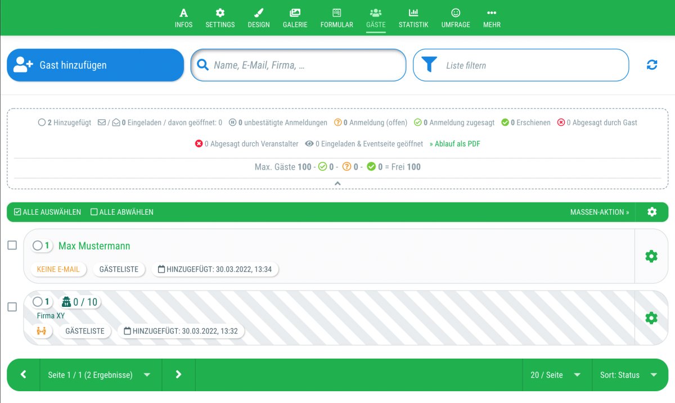Viewport: 675px width, 403px height.
Task: Click Max. Gäste 100 capacity summary
Action: 337,167
